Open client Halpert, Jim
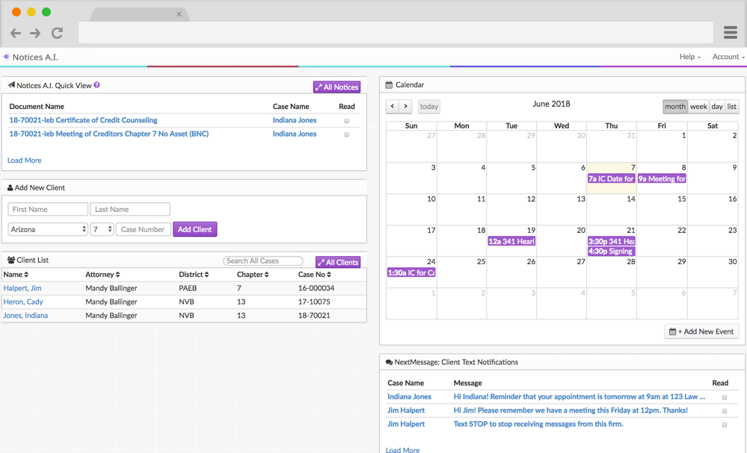 [x=22, y=288]
